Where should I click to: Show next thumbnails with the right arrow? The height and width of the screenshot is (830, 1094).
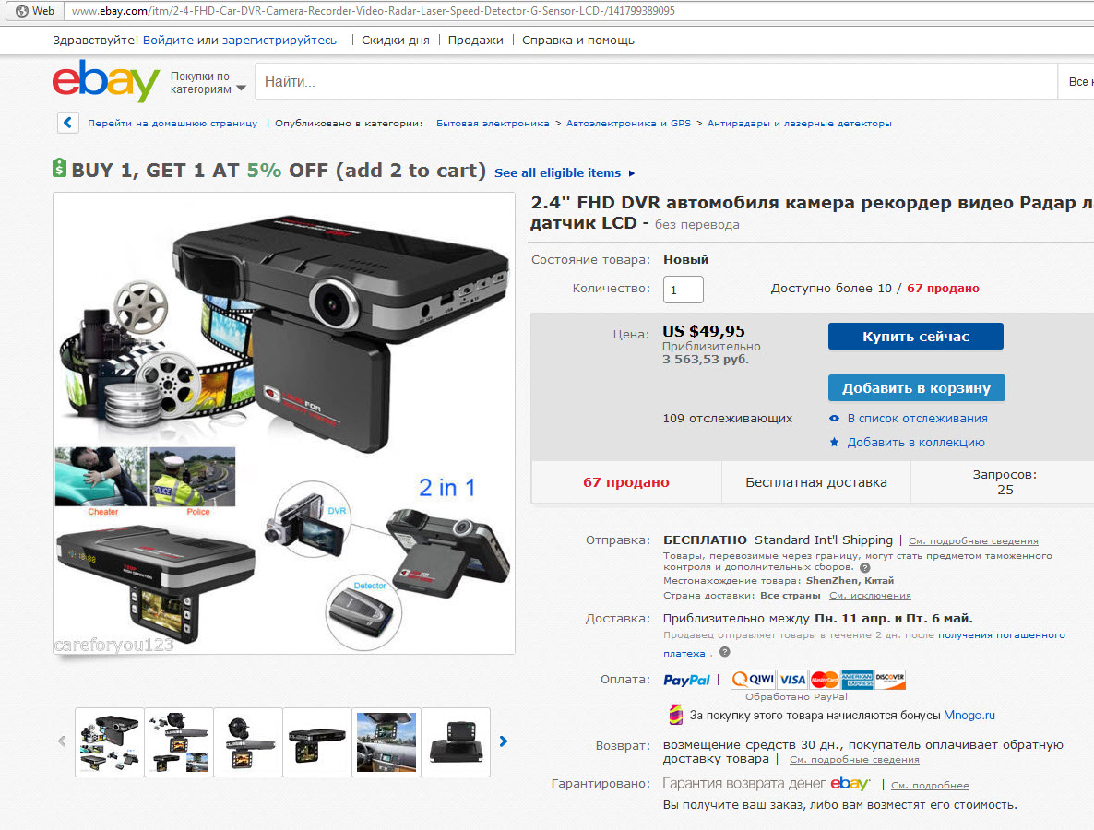pos(503,741)
